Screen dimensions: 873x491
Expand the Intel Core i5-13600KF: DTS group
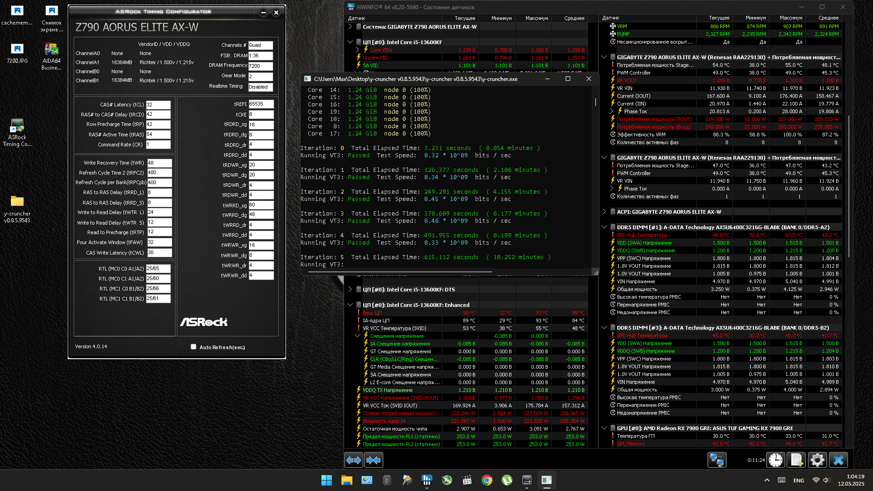pos(350,290)
